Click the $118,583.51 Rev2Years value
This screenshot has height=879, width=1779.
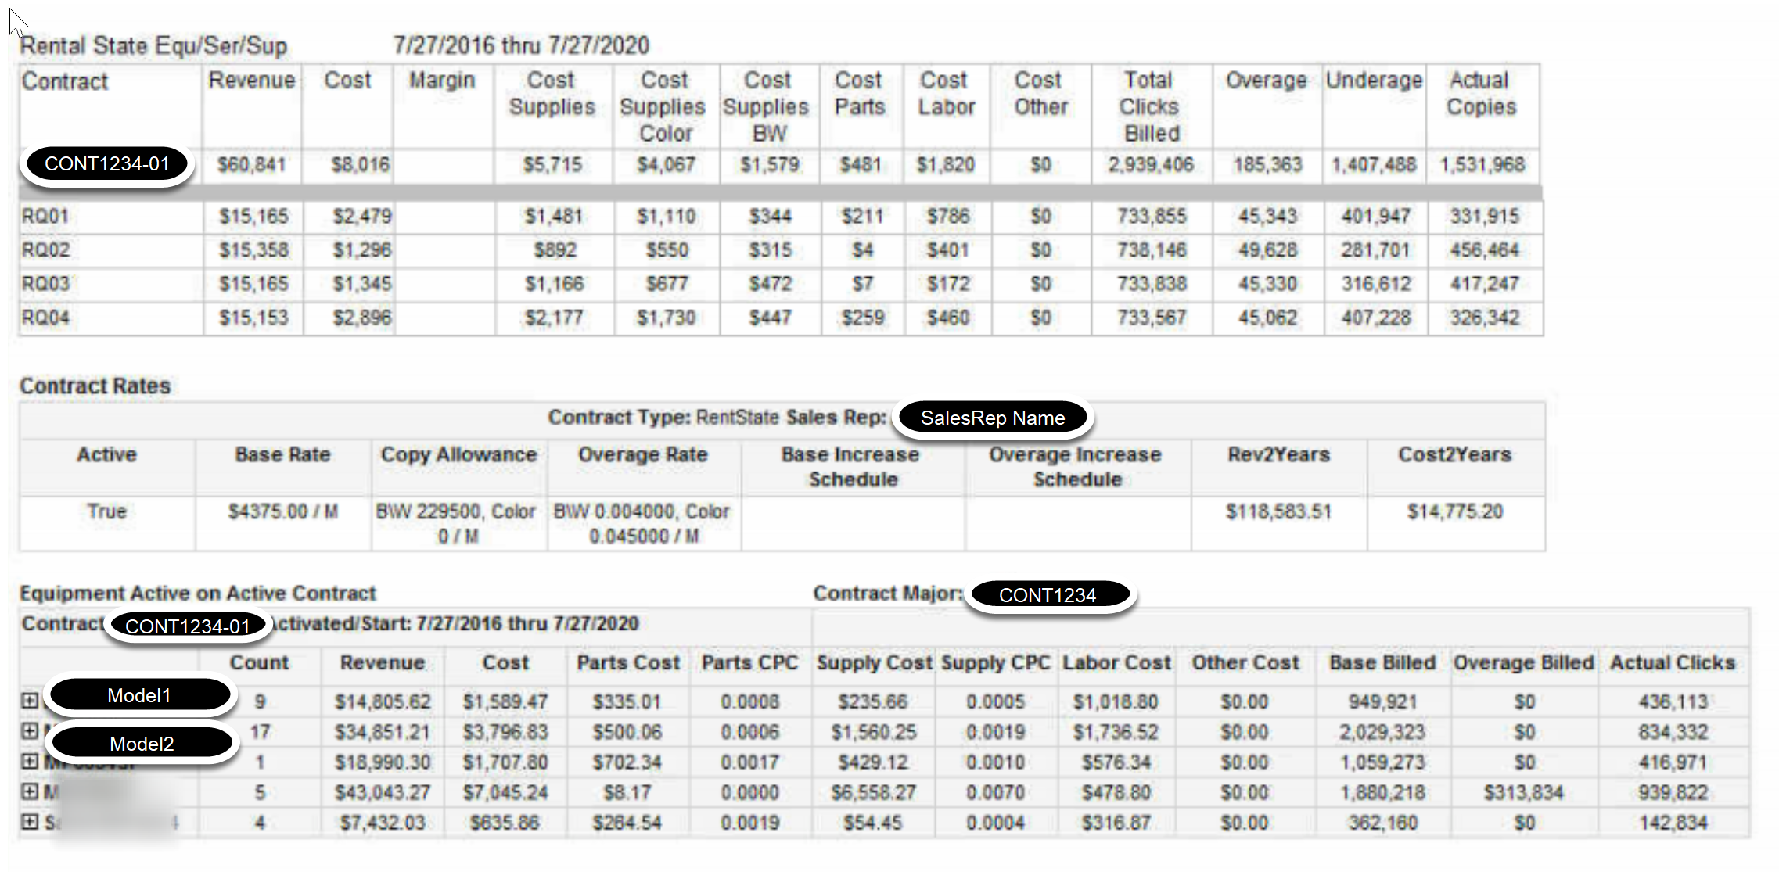(x=1278, y=511)
